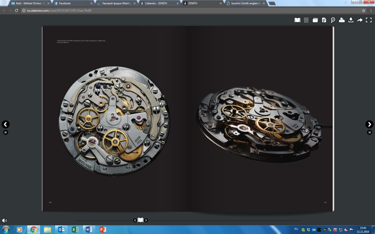
Task: Click the zoom-in magnifier icon
Action: (x=333, y=20)
